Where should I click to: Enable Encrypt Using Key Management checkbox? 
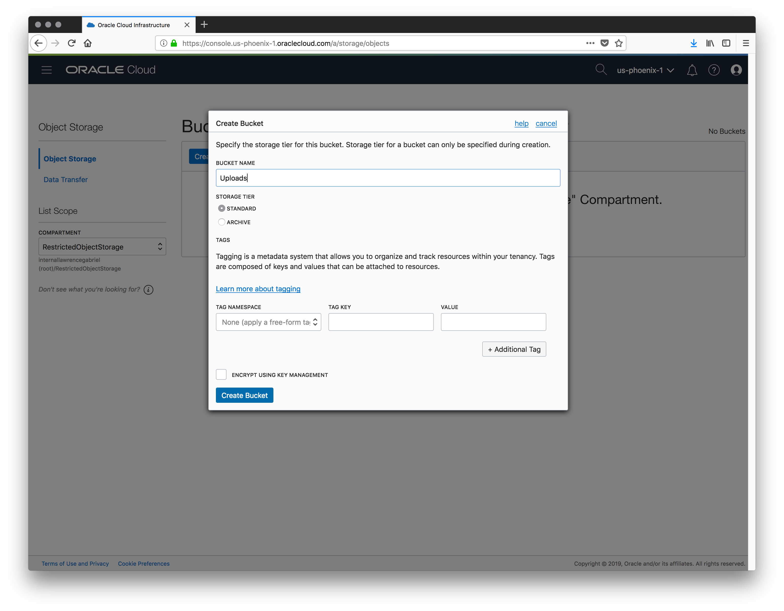pos(221,375)
